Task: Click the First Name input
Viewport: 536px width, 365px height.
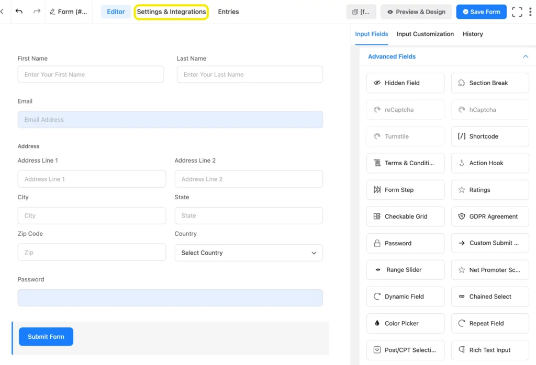Action: coord(91,74)
